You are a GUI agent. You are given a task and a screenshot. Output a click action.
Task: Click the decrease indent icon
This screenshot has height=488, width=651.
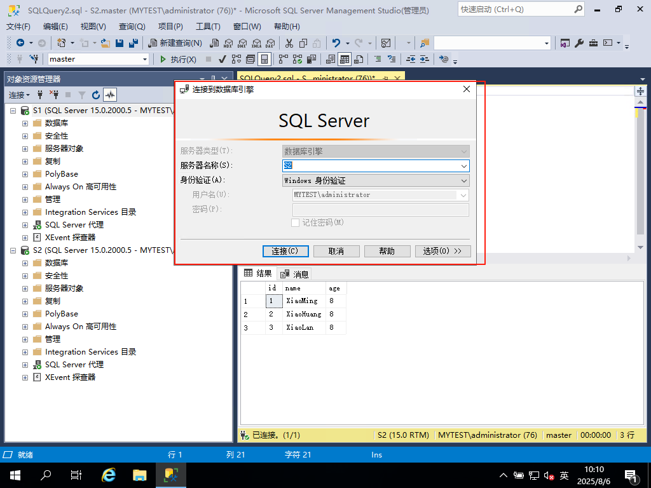click(x=411, y=59)
